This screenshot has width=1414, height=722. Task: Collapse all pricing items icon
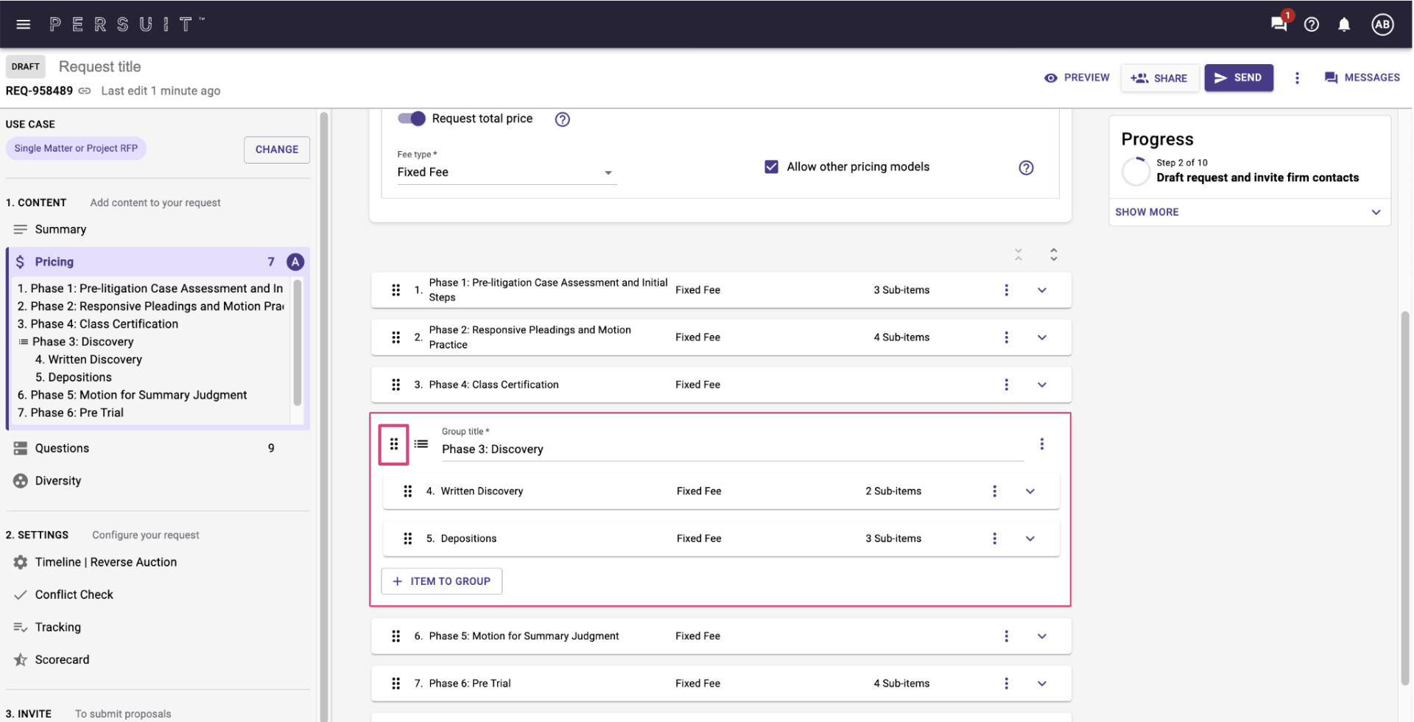coord(1019,255)
